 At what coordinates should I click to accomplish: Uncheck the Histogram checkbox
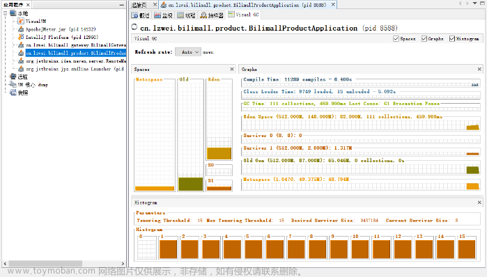pyautogui.click(x=452, y=38)
